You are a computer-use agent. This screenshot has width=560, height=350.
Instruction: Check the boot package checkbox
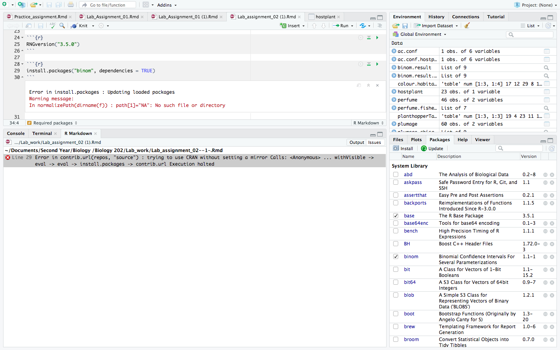coord(395,314)
